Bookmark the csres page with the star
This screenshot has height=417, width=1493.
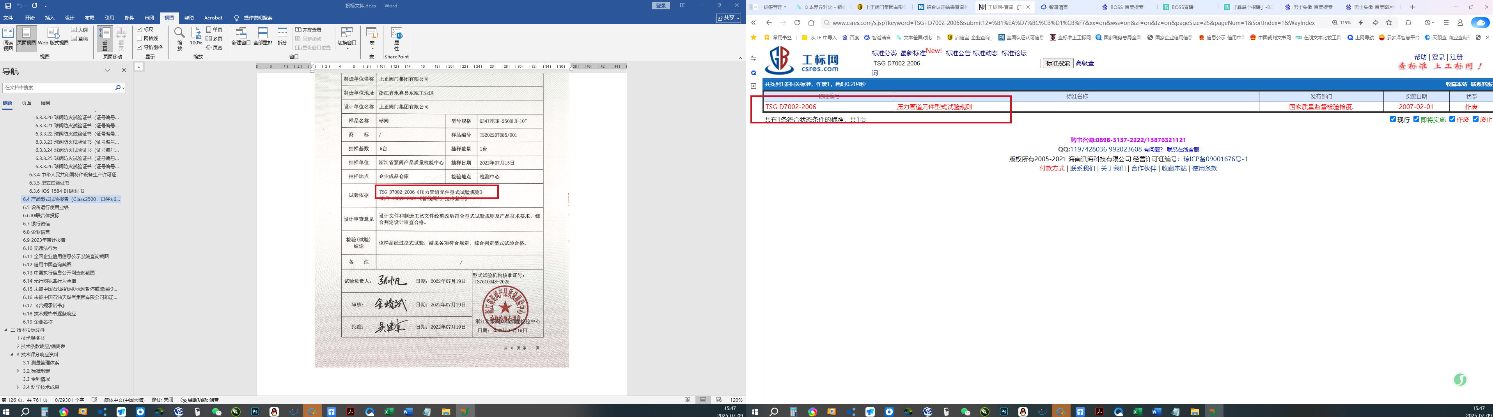coord(1389,23)
